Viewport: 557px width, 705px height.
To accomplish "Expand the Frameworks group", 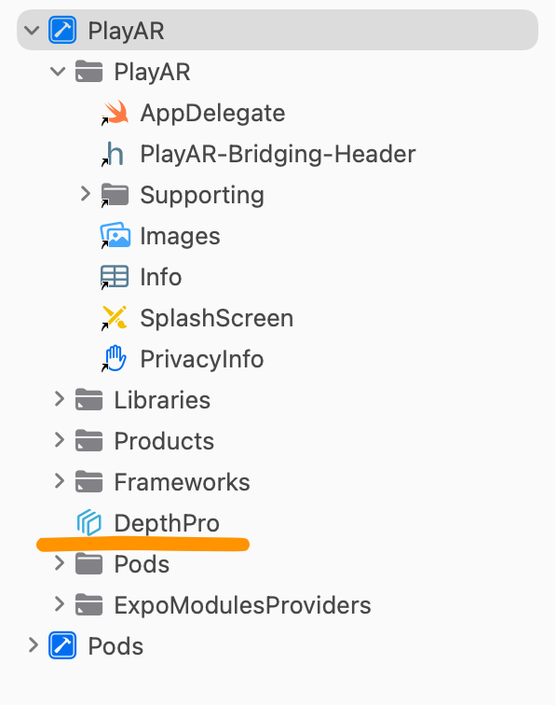I will 59,481.
